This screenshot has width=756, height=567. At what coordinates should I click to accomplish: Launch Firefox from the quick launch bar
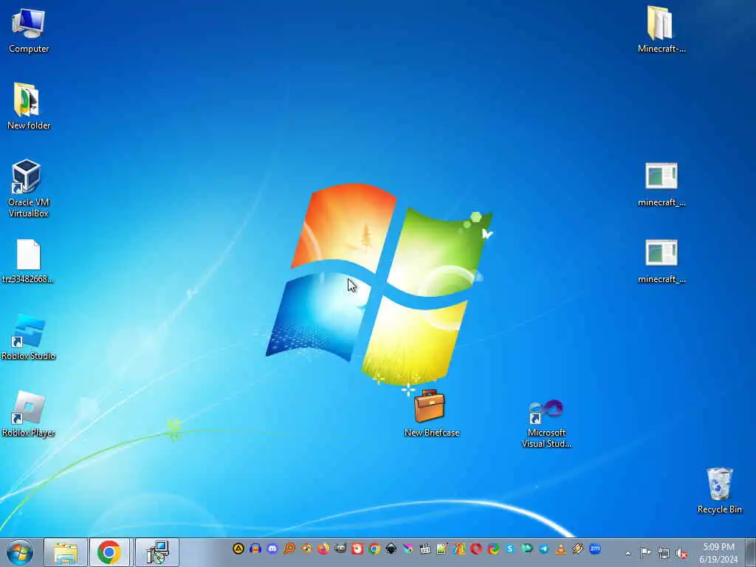323,549
